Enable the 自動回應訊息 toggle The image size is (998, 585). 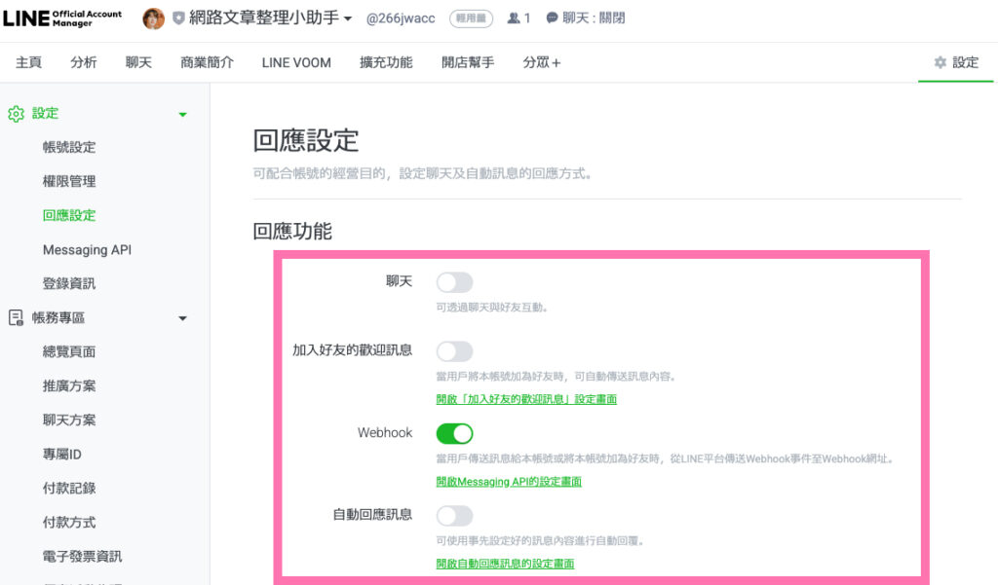(454, 515)
